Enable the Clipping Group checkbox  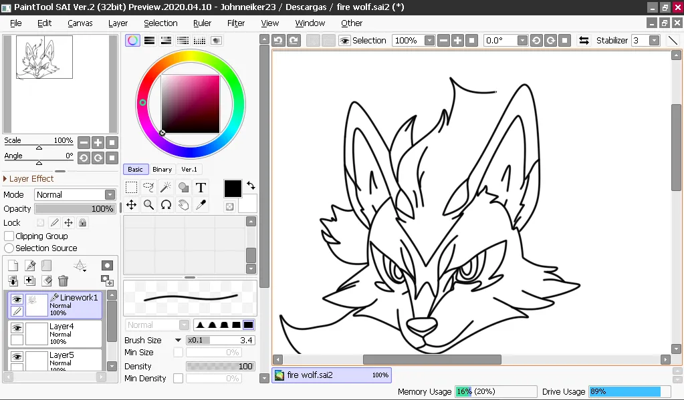coord(9,236)
